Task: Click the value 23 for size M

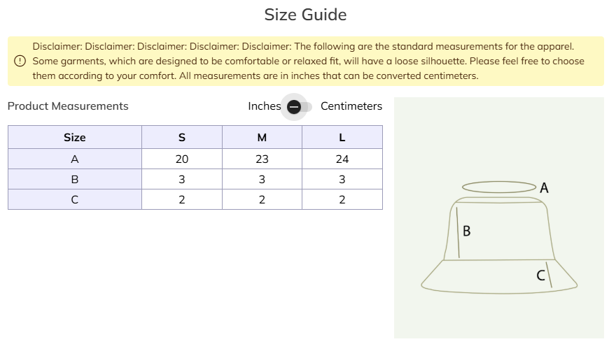Action: pos(262,159)
